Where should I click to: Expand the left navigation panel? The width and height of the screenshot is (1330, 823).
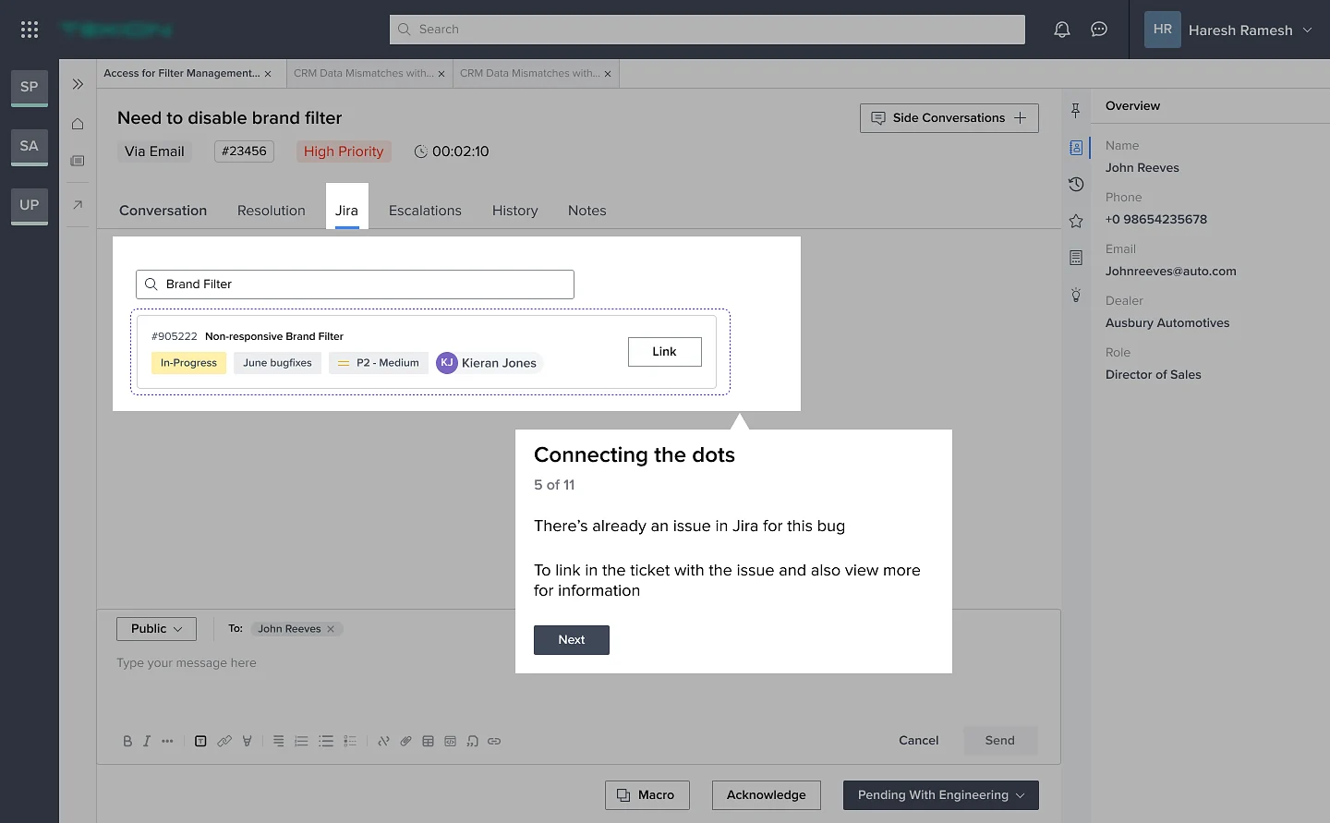[x=78, y=84]
